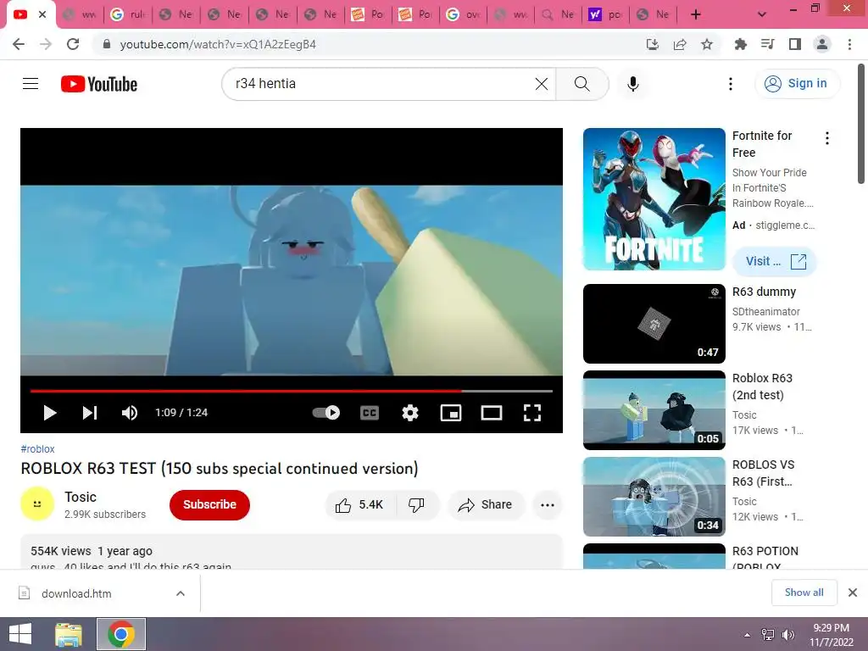Skip to the next video
868x651 pixels.
tap(90, 413)
